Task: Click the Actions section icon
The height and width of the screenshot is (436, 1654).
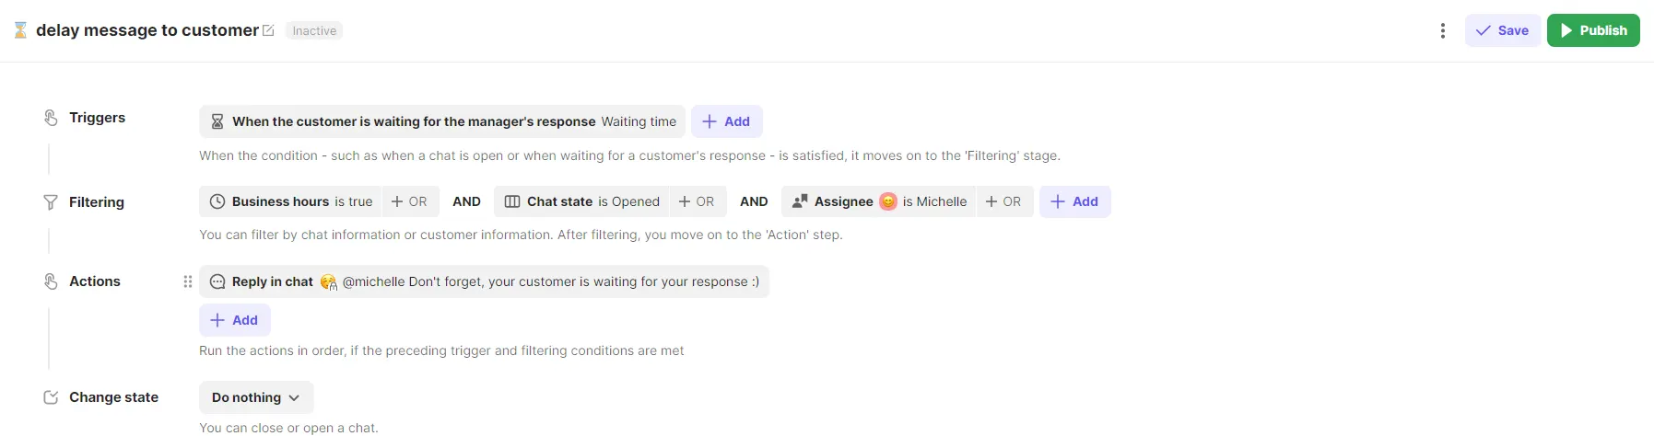Action: pos(51,281)
